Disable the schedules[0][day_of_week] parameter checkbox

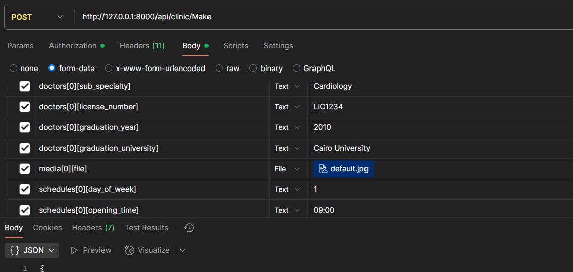click(x=25, y=189)
